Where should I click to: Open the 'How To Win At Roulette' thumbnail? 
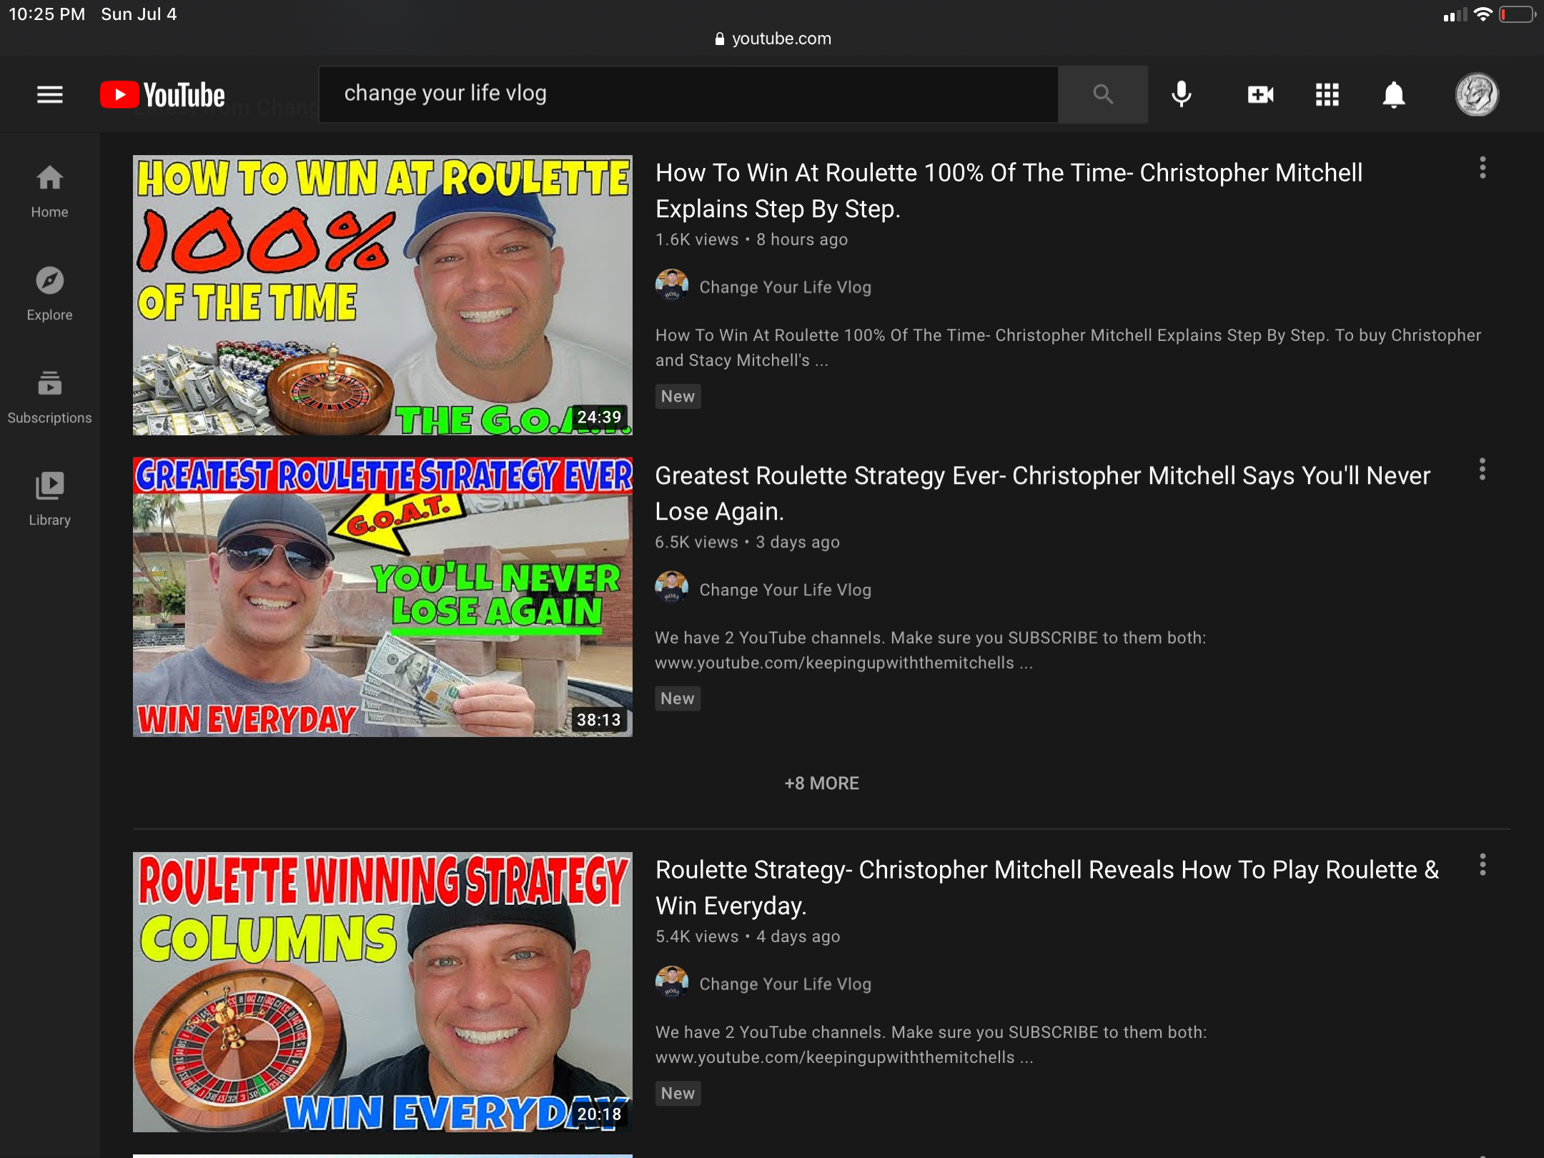(382, 295)
